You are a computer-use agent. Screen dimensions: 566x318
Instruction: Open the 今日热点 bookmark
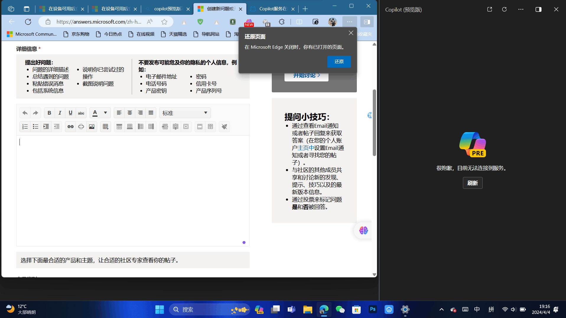109,34
